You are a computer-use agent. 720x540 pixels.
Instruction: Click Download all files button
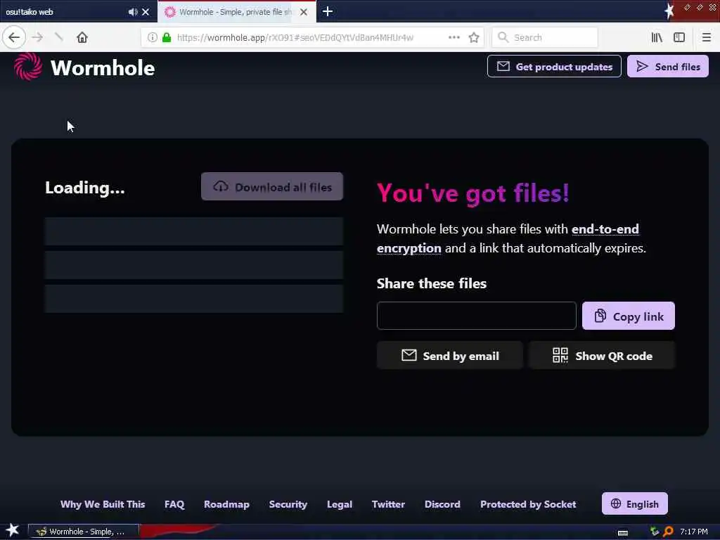point(272,186)
